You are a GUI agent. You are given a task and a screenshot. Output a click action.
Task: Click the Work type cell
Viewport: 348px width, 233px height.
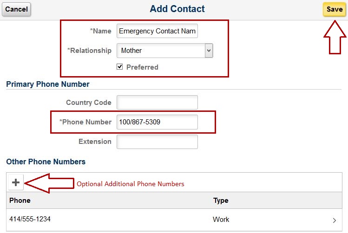point(221,220)
